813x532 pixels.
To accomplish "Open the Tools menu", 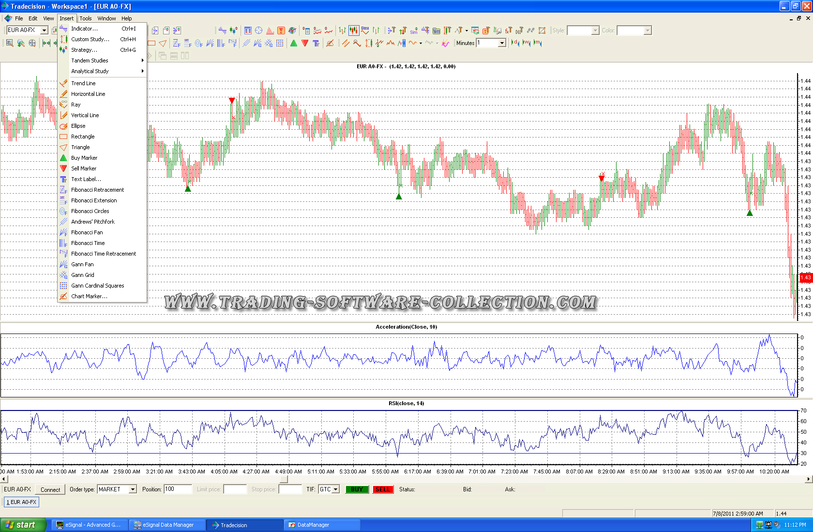I will click(86, 18).
